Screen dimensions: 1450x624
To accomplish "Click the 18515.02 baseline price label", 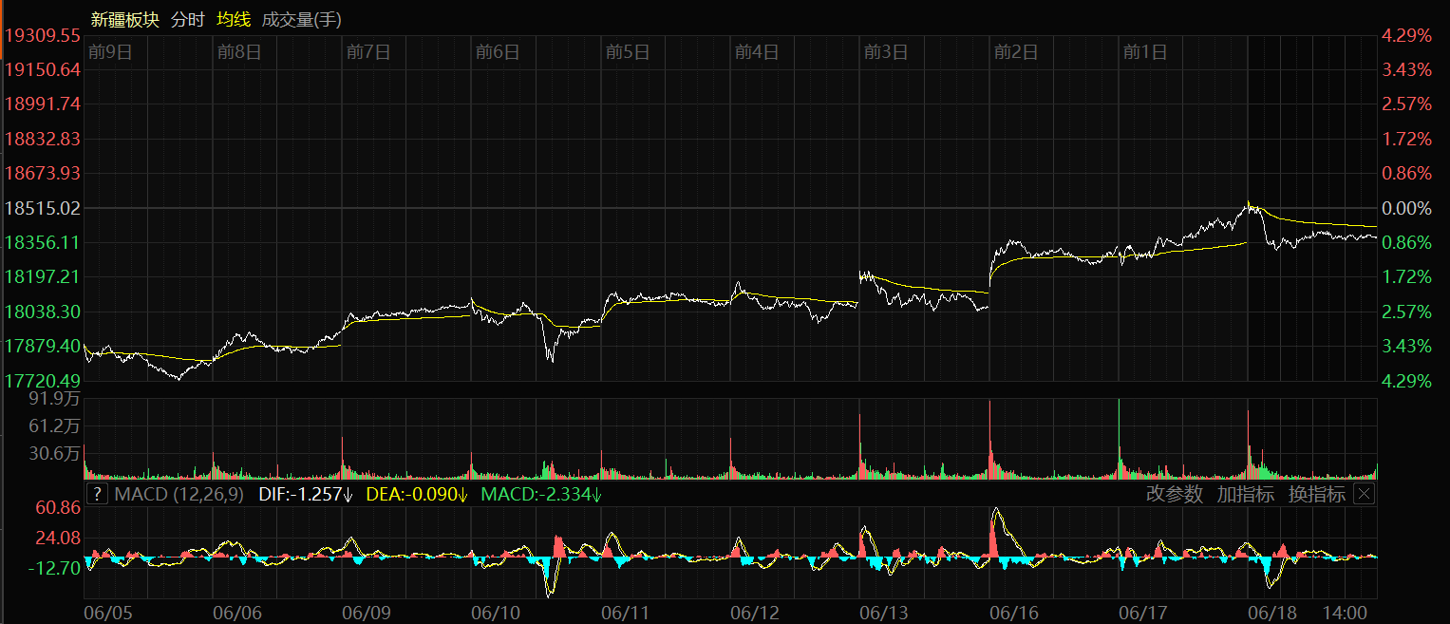I will 43,208.
